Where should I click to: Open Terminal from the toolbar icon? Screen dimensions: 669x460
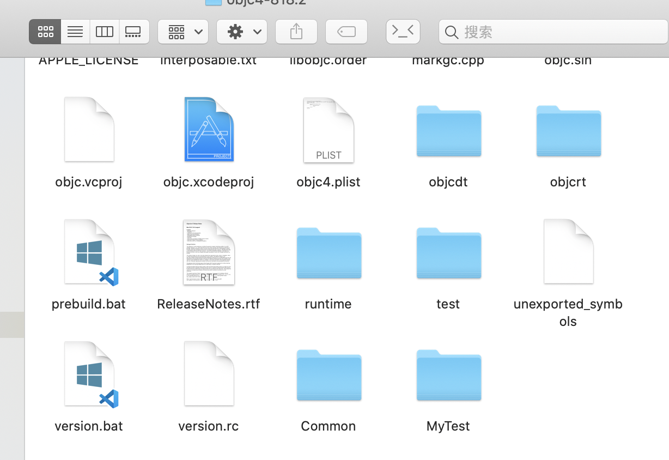point(403,32)
